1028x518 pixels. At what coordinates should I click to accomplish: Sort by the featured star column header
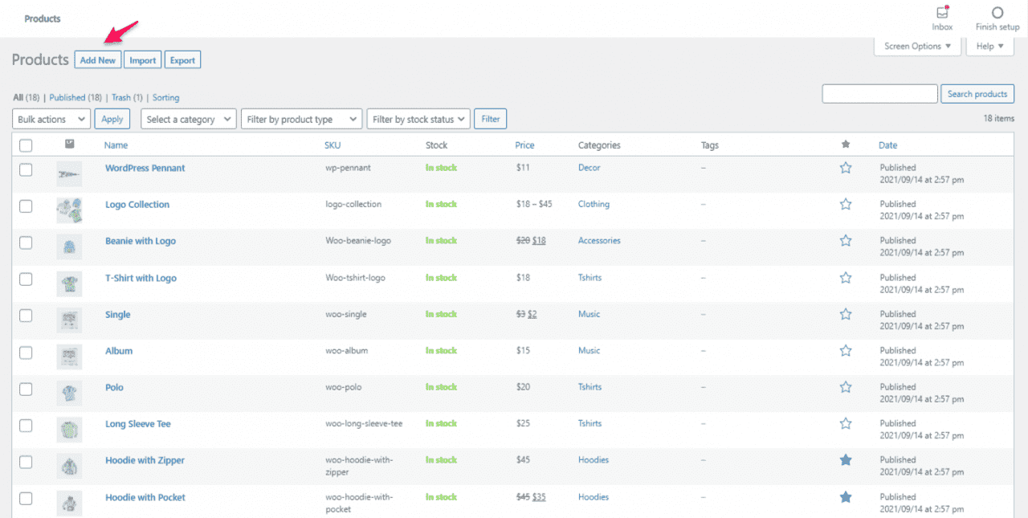pyautogui.click(x=845, y=145)
